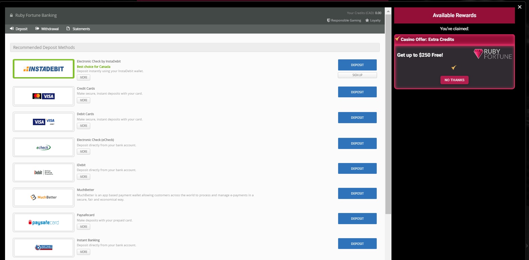
Task: Expand More info for Paysafecard
Action: (84, 227)
